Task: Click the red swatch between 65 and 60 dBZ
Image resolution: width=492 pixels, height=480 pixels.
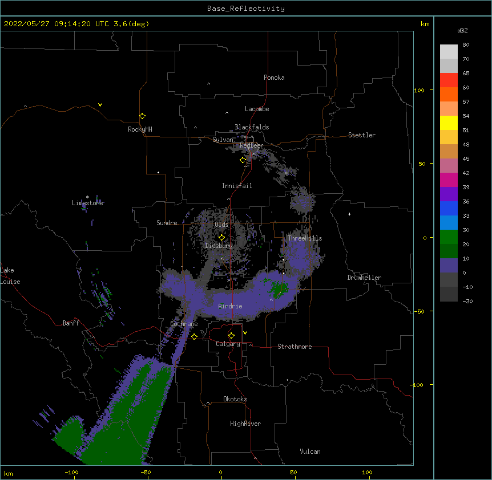Action: [x=449, y=80]
